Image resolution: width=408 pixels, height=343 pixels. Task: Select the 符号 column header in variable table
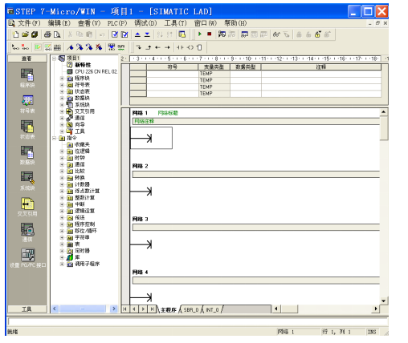pos(172,67)
